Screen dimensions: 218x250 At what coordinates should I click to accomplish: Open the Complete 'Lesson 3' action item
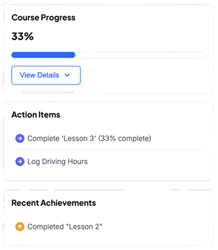point(108,139)
